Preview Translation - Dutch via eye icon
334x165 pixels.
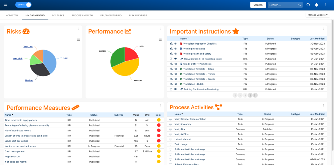(x=176, y=84)
